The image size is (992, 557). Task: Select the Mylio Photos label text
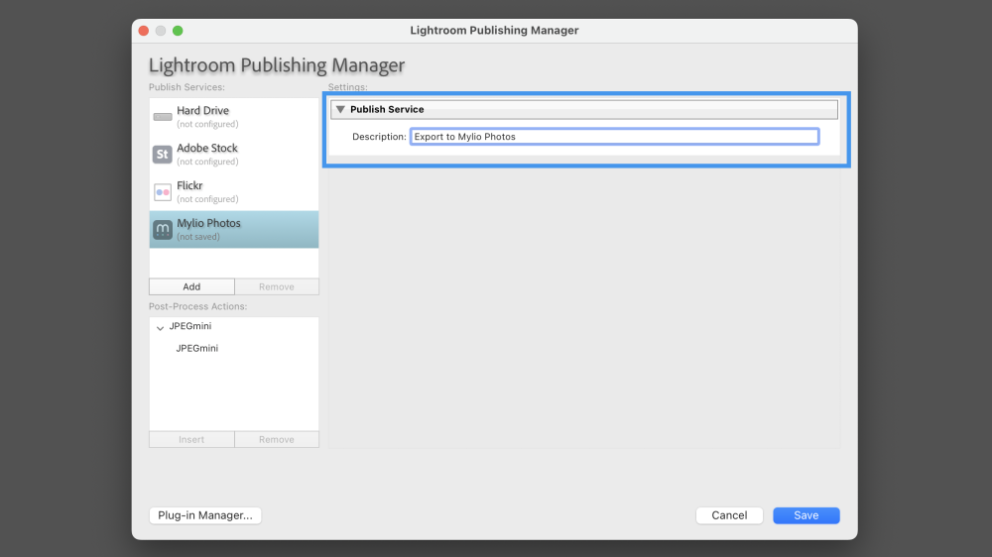tap(208, 223)
